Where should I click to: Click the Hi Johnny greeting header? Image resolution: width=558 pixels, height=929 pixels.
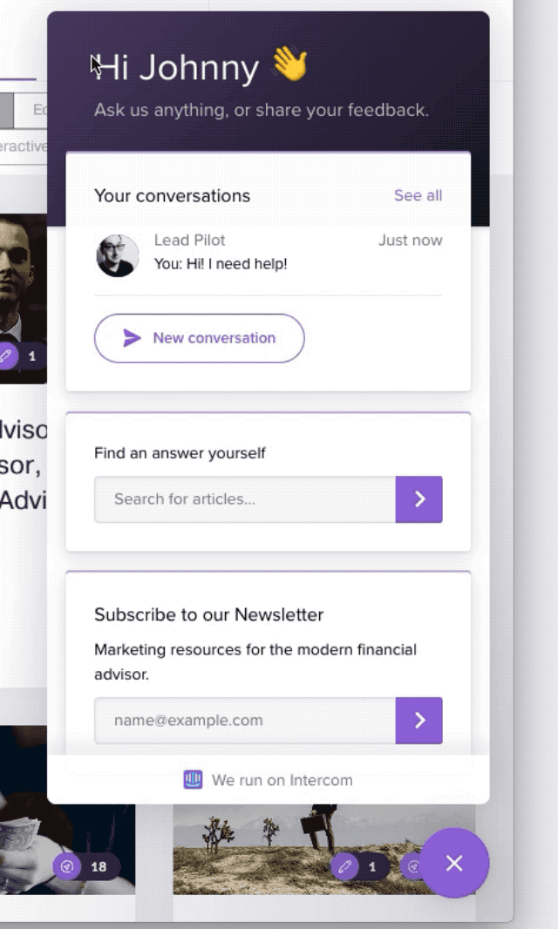pyautogui.click(x=177, y=67)
